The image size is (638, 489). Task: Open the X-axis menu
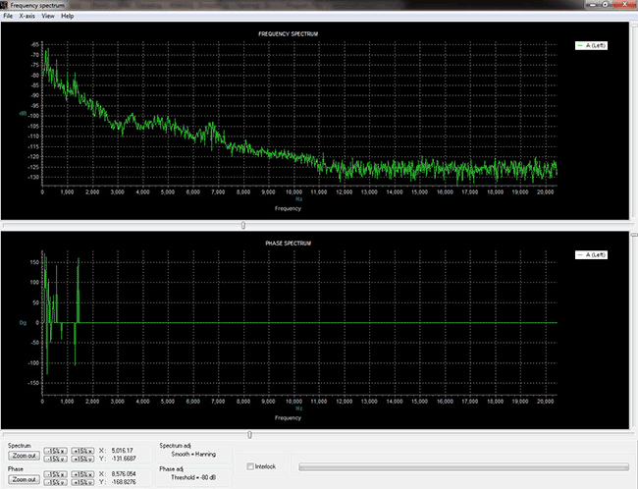[27, 17]
